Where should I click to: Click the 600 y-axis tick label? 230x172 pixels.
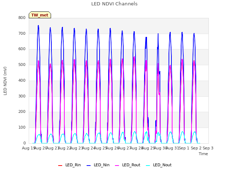click(x=22, y=49)
